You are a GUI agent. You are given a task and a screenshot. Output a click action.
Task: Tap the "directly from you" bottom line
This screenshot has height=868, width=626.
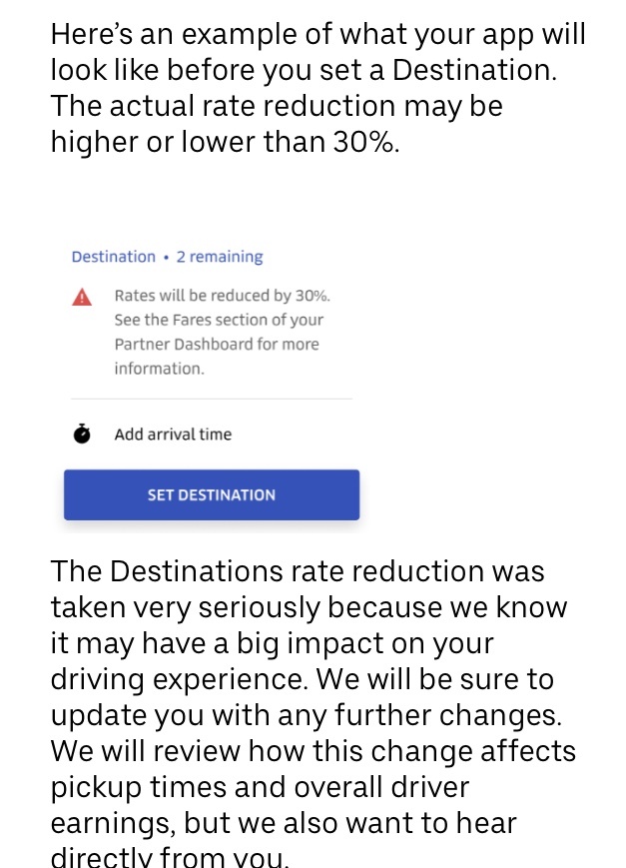pyautogui.click(x=170, y=857)
